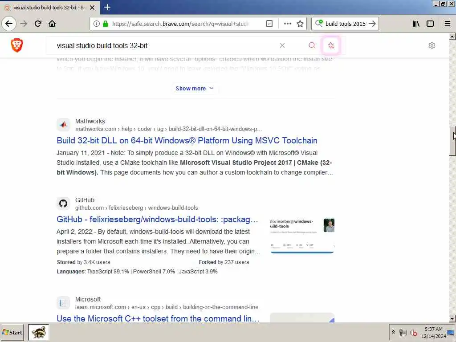This screenshot has width=456, height=342.
Task: Click the green padlock security icon
Action: point(106,24)
